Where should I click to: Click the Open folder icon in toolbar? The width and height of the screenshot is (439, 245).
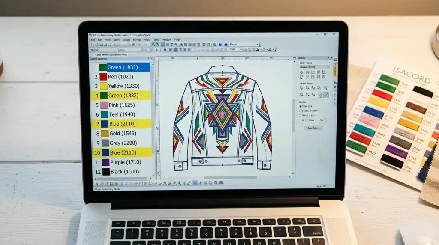click(x=96, y=45)
